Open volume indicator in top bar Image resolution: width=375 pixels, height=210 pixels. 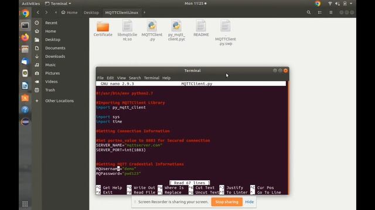[337, 3]
